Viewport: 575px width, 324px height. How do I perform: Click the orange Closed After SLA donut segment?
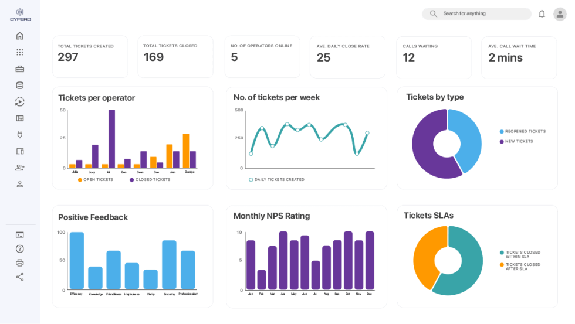point(425,256)
